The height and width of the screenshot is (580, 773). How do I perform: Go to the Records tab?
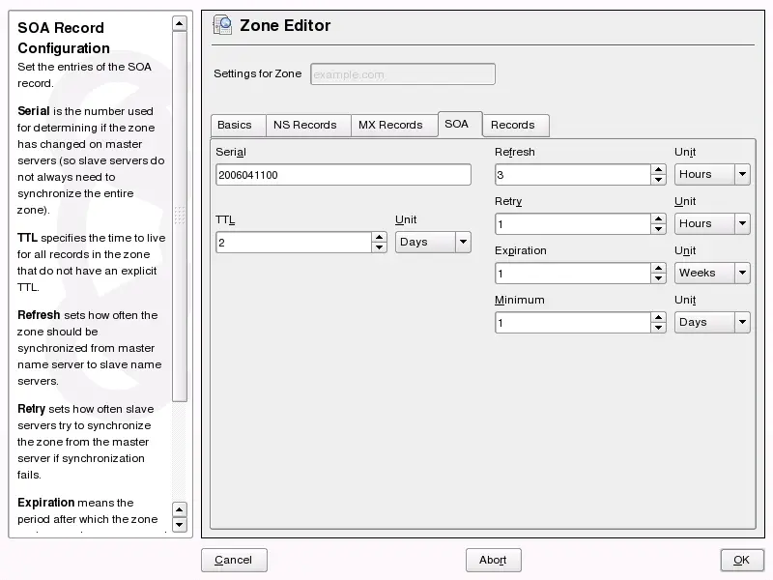tap(512, 125)
